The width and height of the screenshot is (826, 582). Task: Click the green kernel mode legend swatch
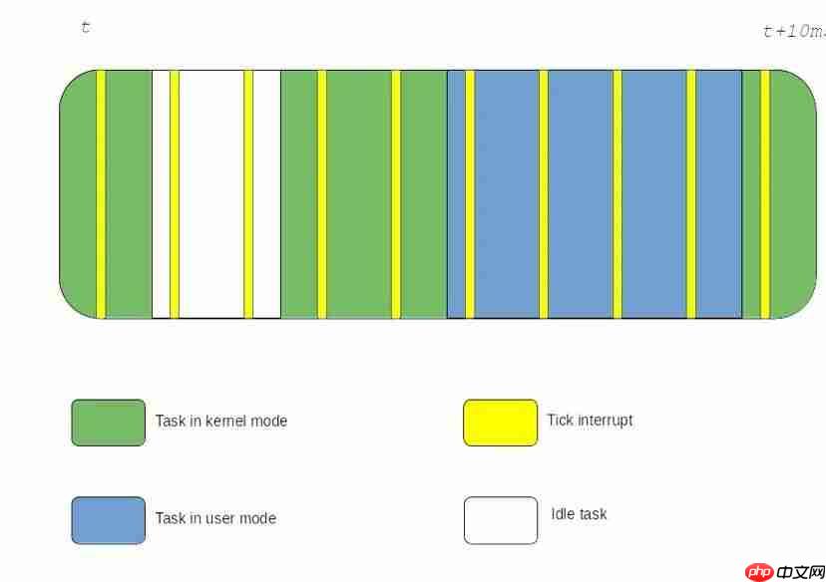[108, 423]
